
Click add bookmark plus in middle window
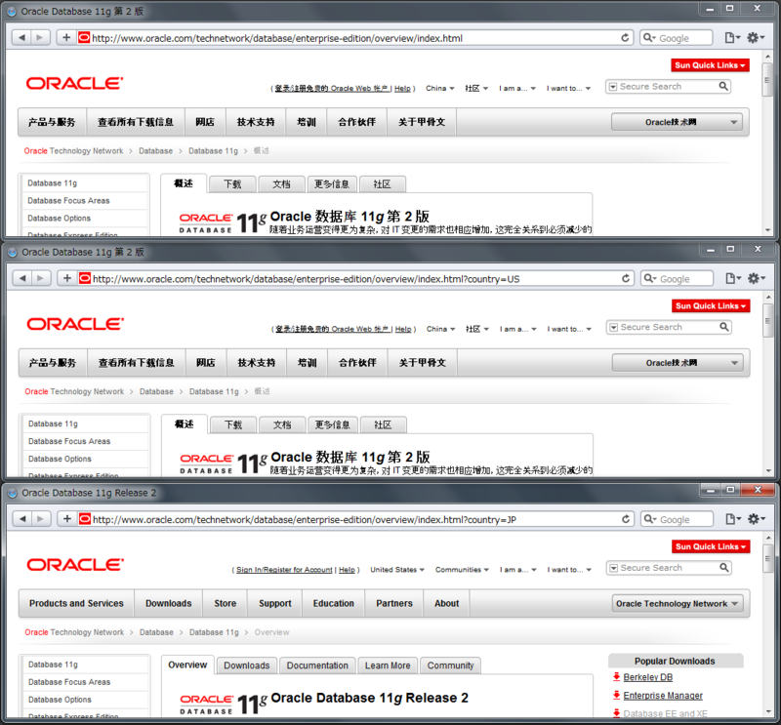point(67,278)
